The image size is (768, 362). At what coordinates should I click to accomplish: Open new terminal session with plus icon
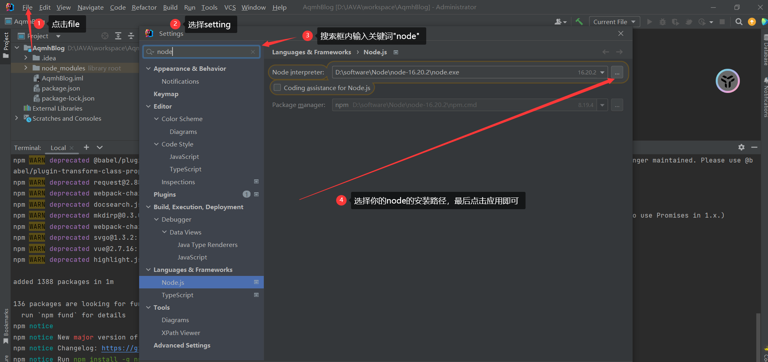click(x=86, y=147)
